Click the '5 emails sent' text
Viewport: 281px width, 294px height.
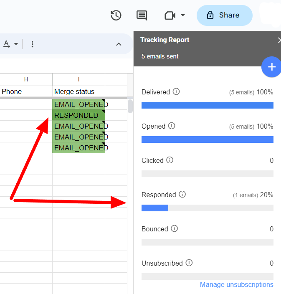point(160,56)
